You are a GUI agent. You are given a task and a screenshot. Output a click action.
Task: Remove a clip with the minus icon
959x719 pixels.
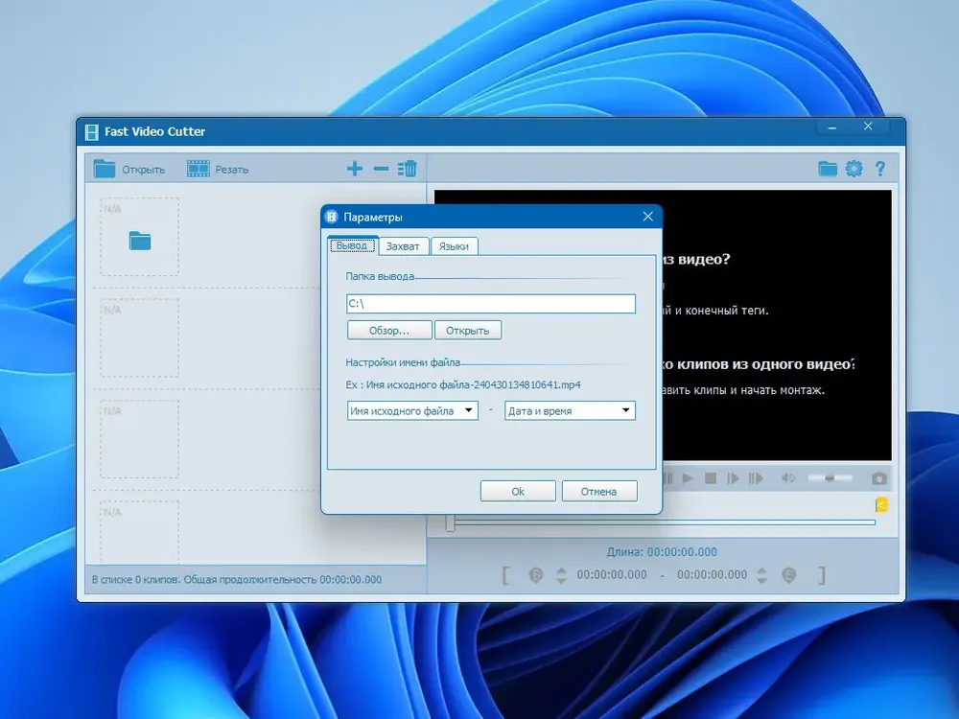pos(381,169)
